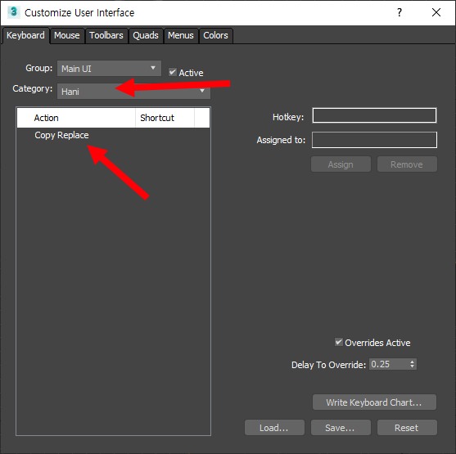The height and width of the screenshot is (454, 456).
Task: Expand the Category dropdown showing Hani
Action: click(133, 92)
